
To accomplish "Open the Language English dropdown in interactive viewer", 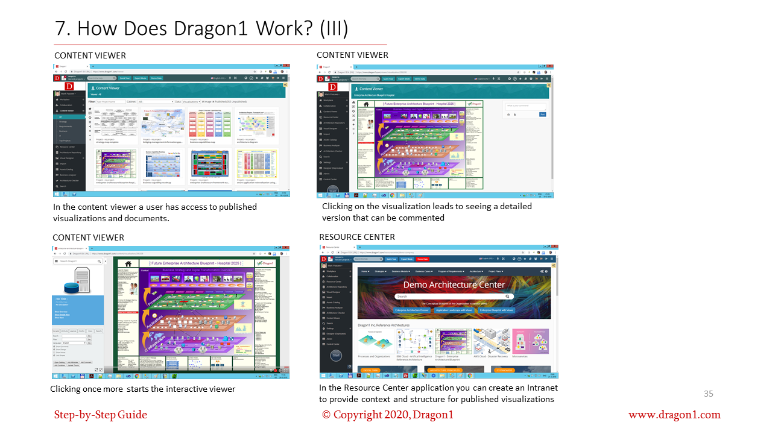I will (x=74, y=343).
